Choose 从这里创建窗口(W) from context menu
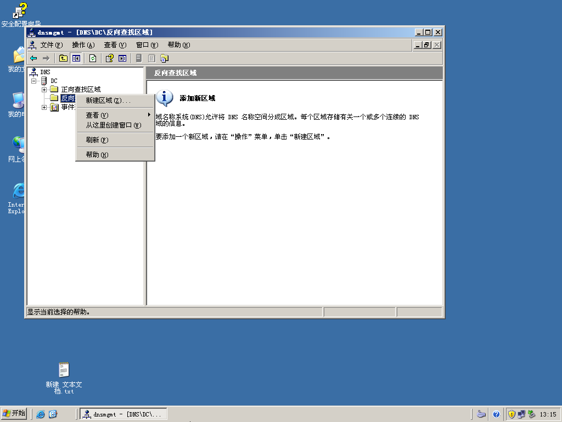The height and width of the screenshot is (422, 562). (x=115, y=125)
